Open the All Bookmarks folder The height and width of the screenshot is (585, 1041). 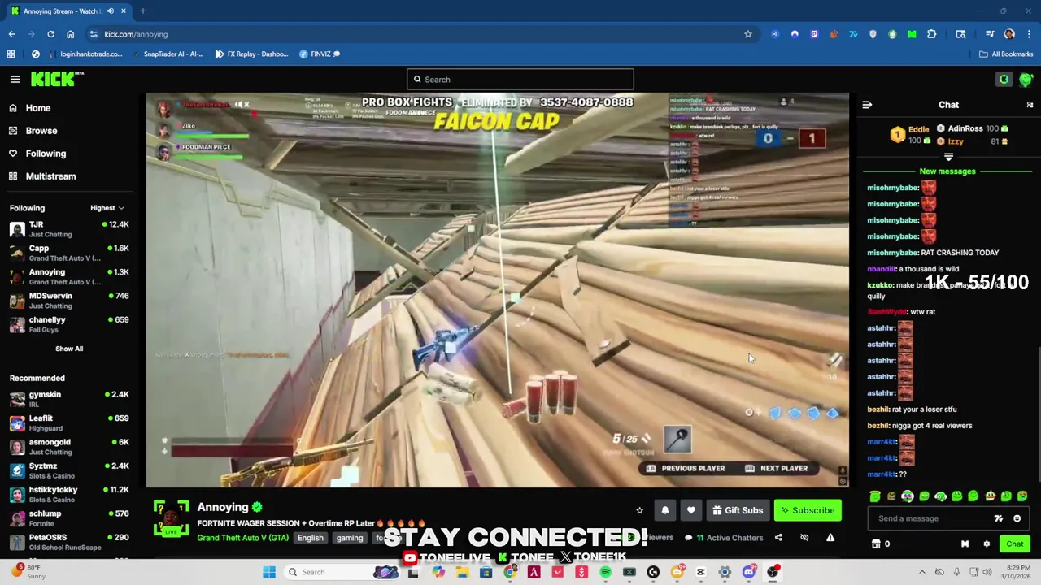point(1006,54)
